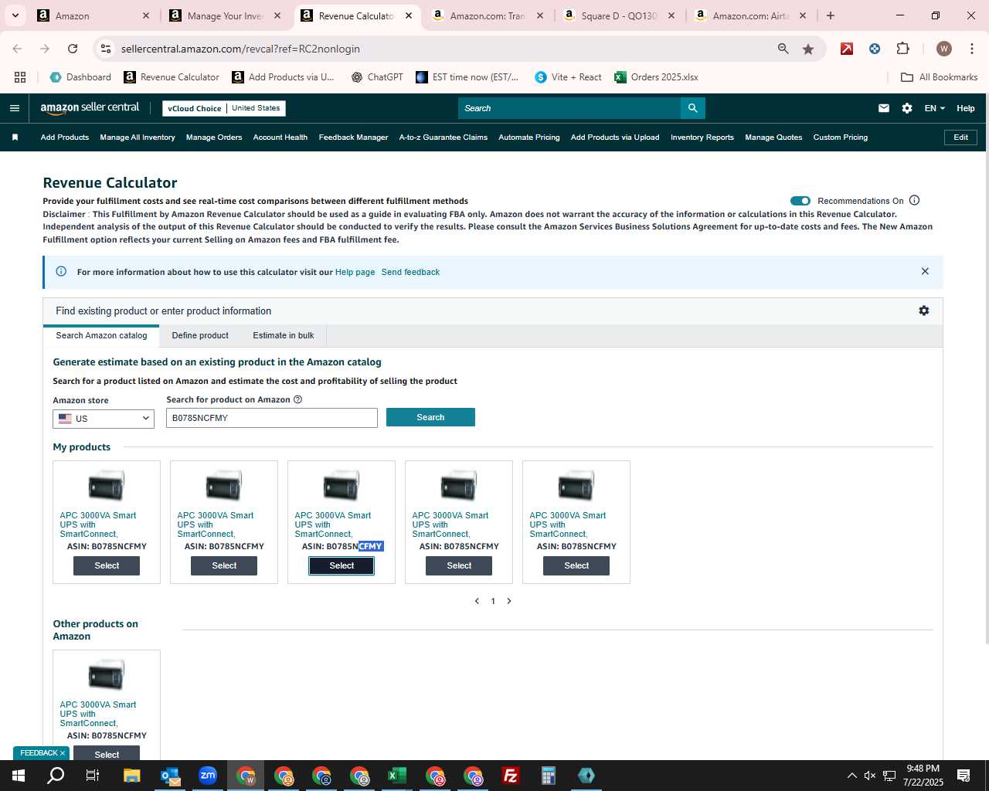Open the Chrome apps grid icon
Screen dimensions: 989x791
pos(20,77)
